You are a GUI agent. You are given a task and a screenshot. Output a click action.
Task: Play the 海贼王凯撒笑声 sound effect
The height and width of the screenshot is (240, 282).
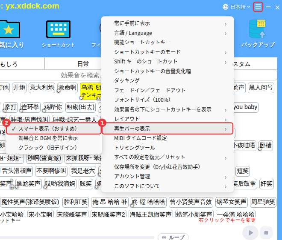point(150,214)
